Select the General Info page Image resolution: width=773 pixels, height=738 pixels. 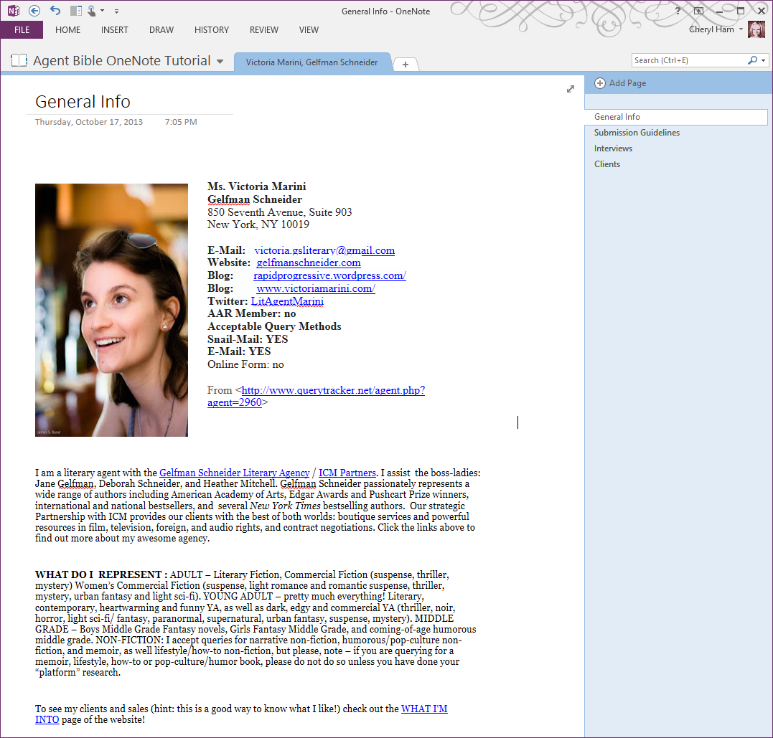point(676,117)
